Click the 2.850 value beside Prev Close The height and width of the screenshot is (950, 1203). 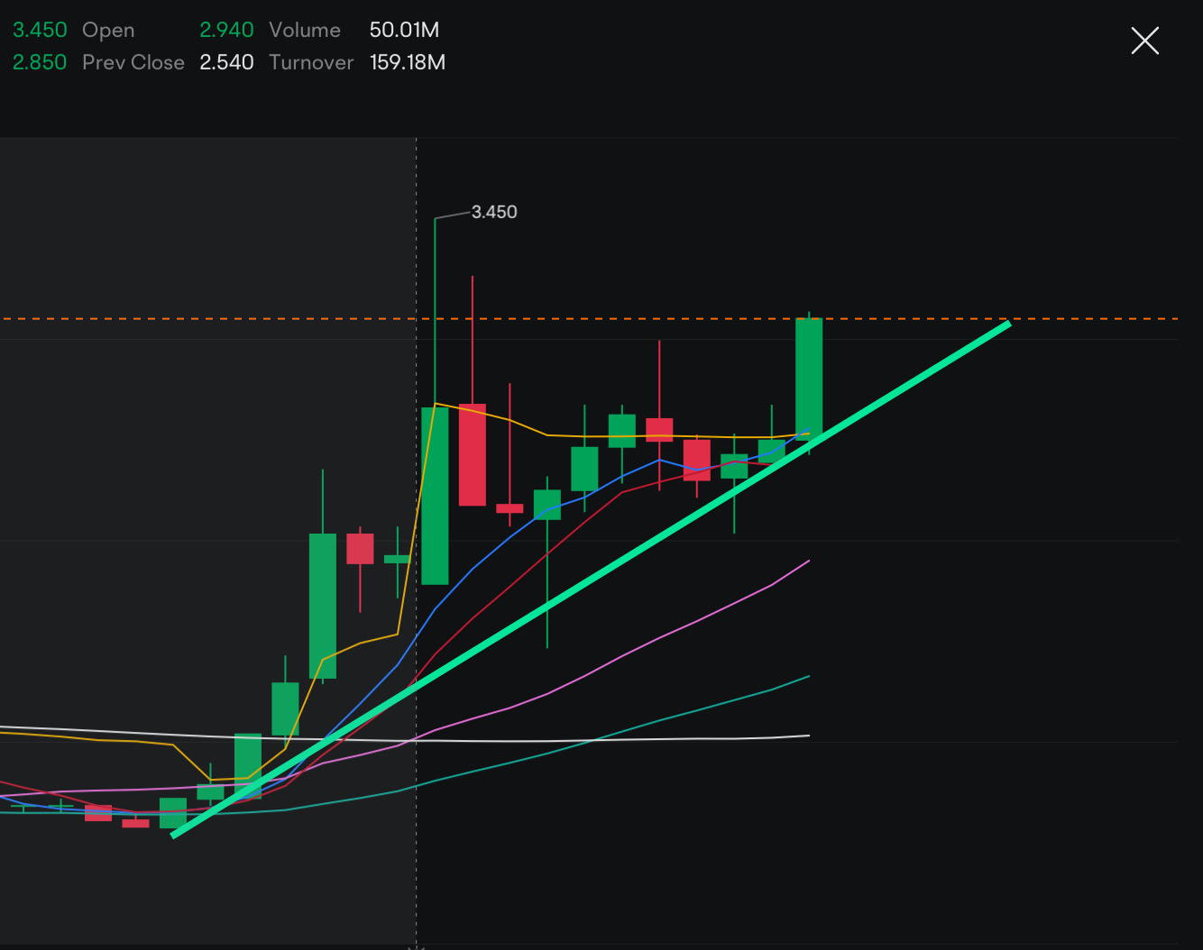pos(40,62)
